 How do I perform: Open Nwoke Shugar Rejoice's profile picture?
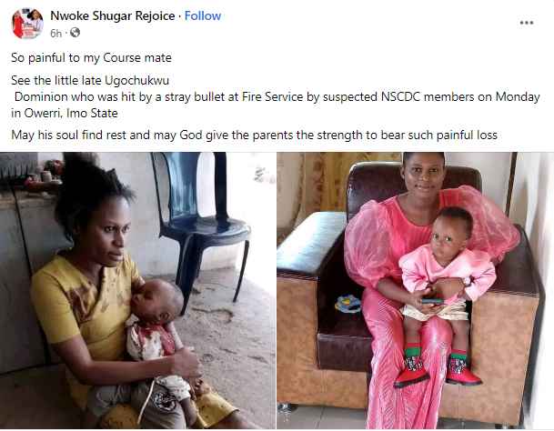tap(27, 24)
